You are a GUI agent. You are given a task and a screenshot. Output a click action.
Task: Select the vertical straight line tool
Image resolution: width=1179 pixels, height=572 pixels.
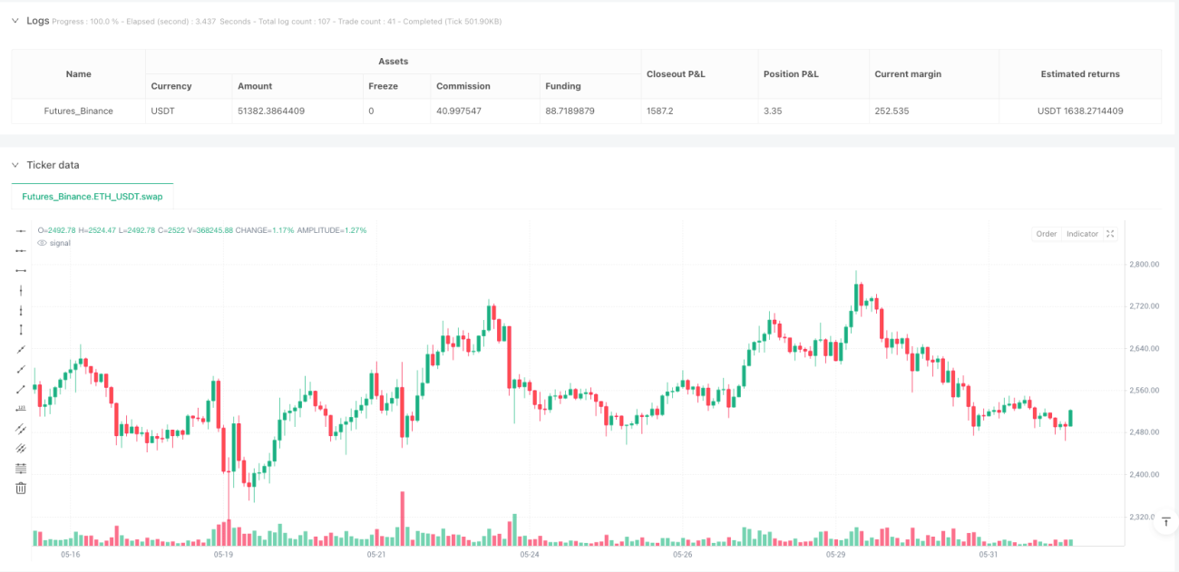coord(21,290)
